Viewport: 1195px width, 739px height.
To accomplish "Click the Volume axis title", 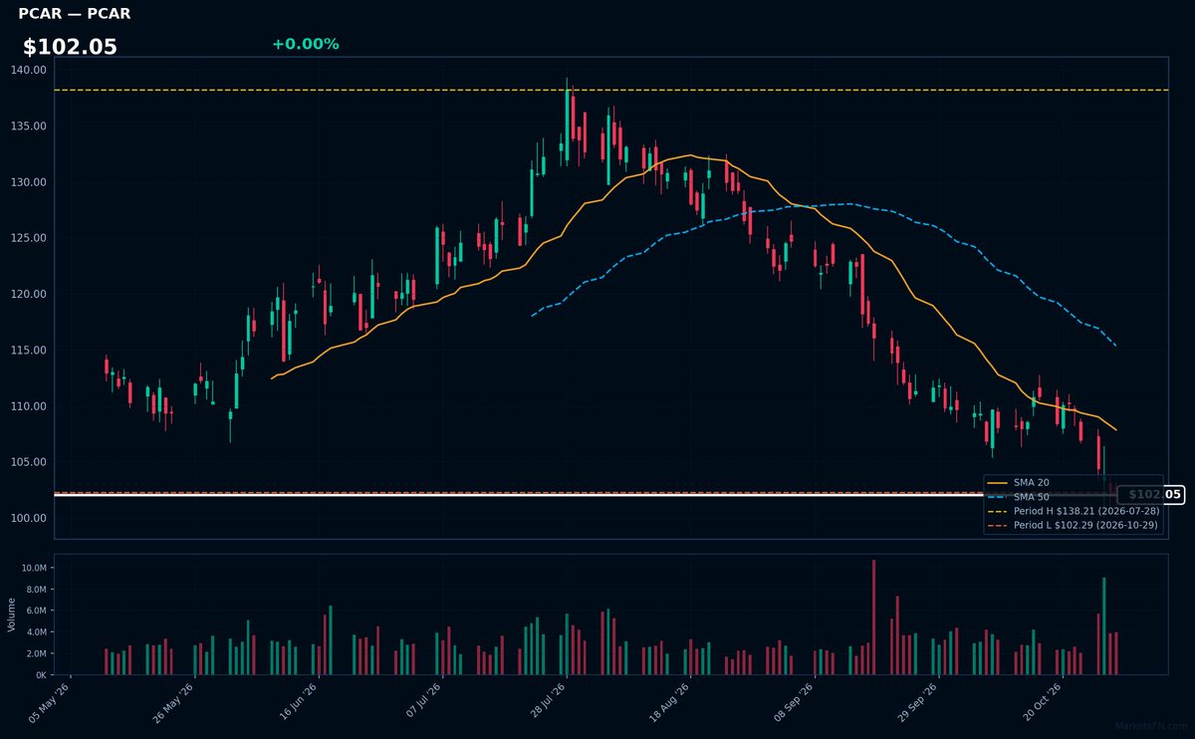I will (x=12, y=615).
